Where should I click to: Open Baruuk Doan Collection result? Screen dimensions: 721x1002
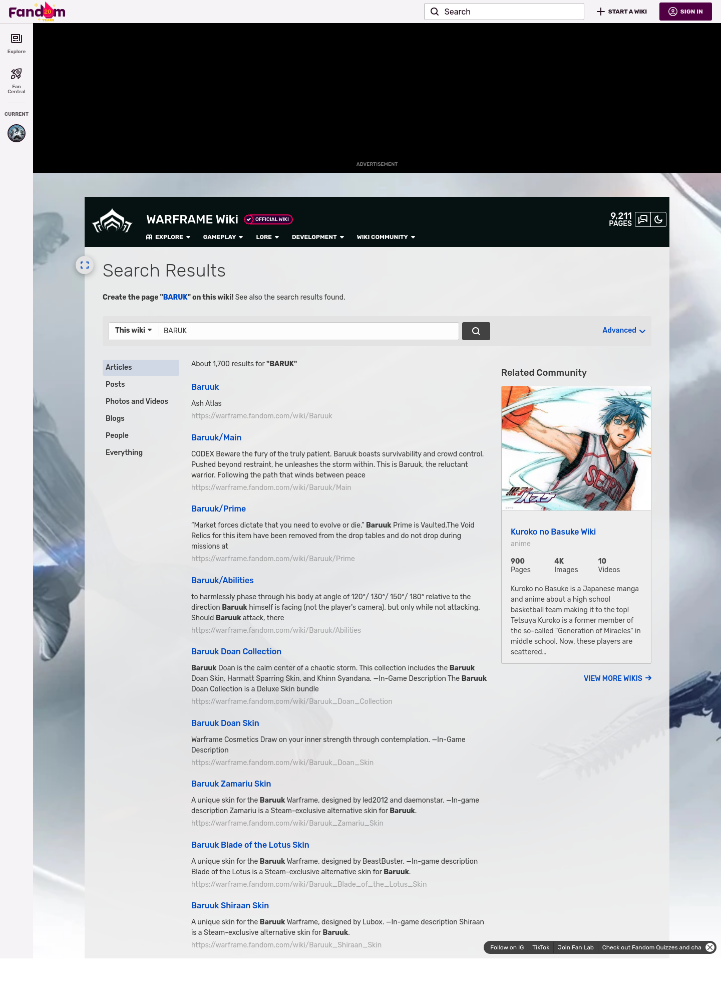[x=236, y=651]
